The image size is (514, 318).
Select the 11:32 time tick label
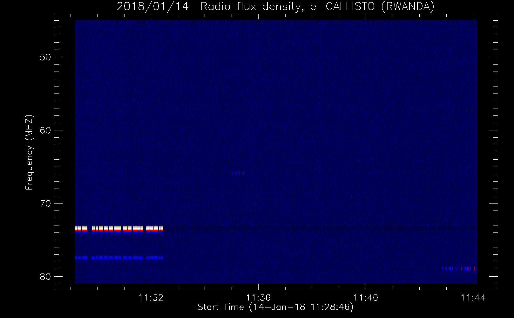[x=151, y=298]
